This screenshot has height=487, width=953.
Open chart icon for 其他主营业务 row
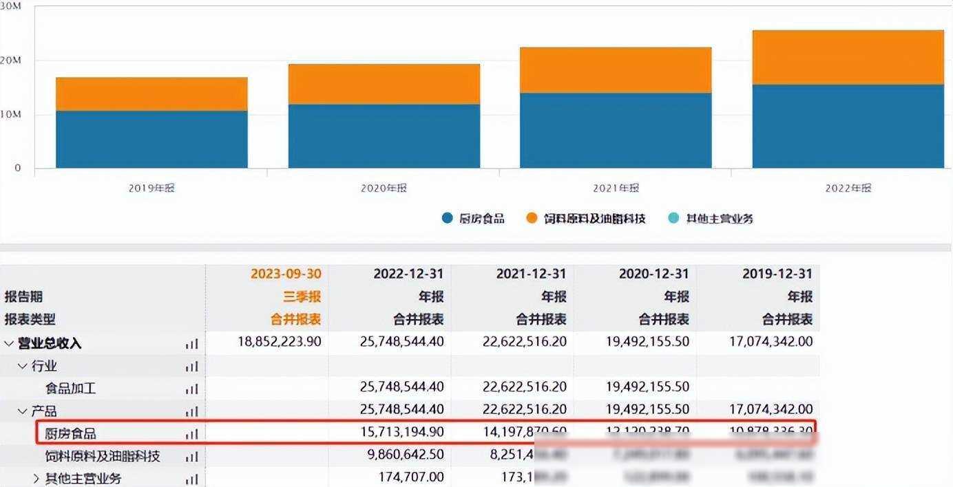191,479
